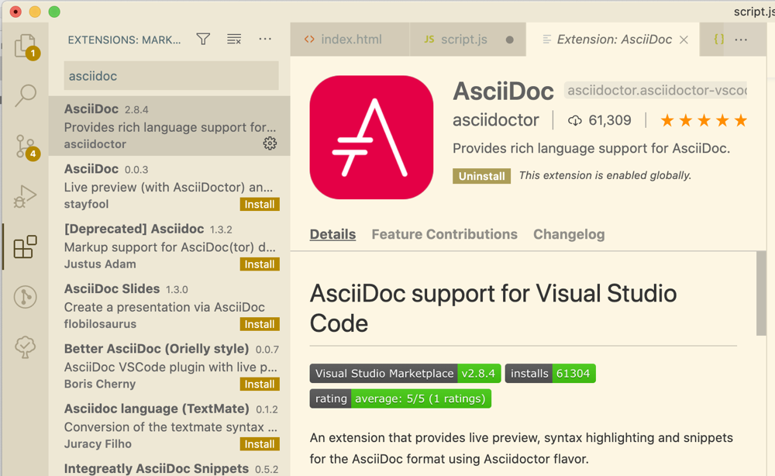Open the Run and Debug panel
This screenshot has width=775, height=476.
tap(25, 196)
